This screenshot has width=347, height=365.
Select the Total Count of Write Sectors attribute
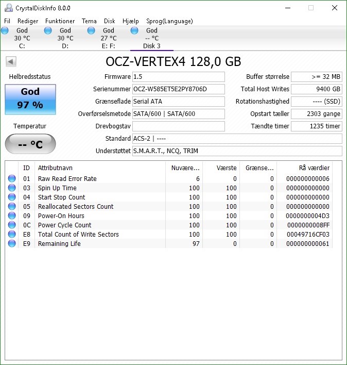click(x=78, y=235)
